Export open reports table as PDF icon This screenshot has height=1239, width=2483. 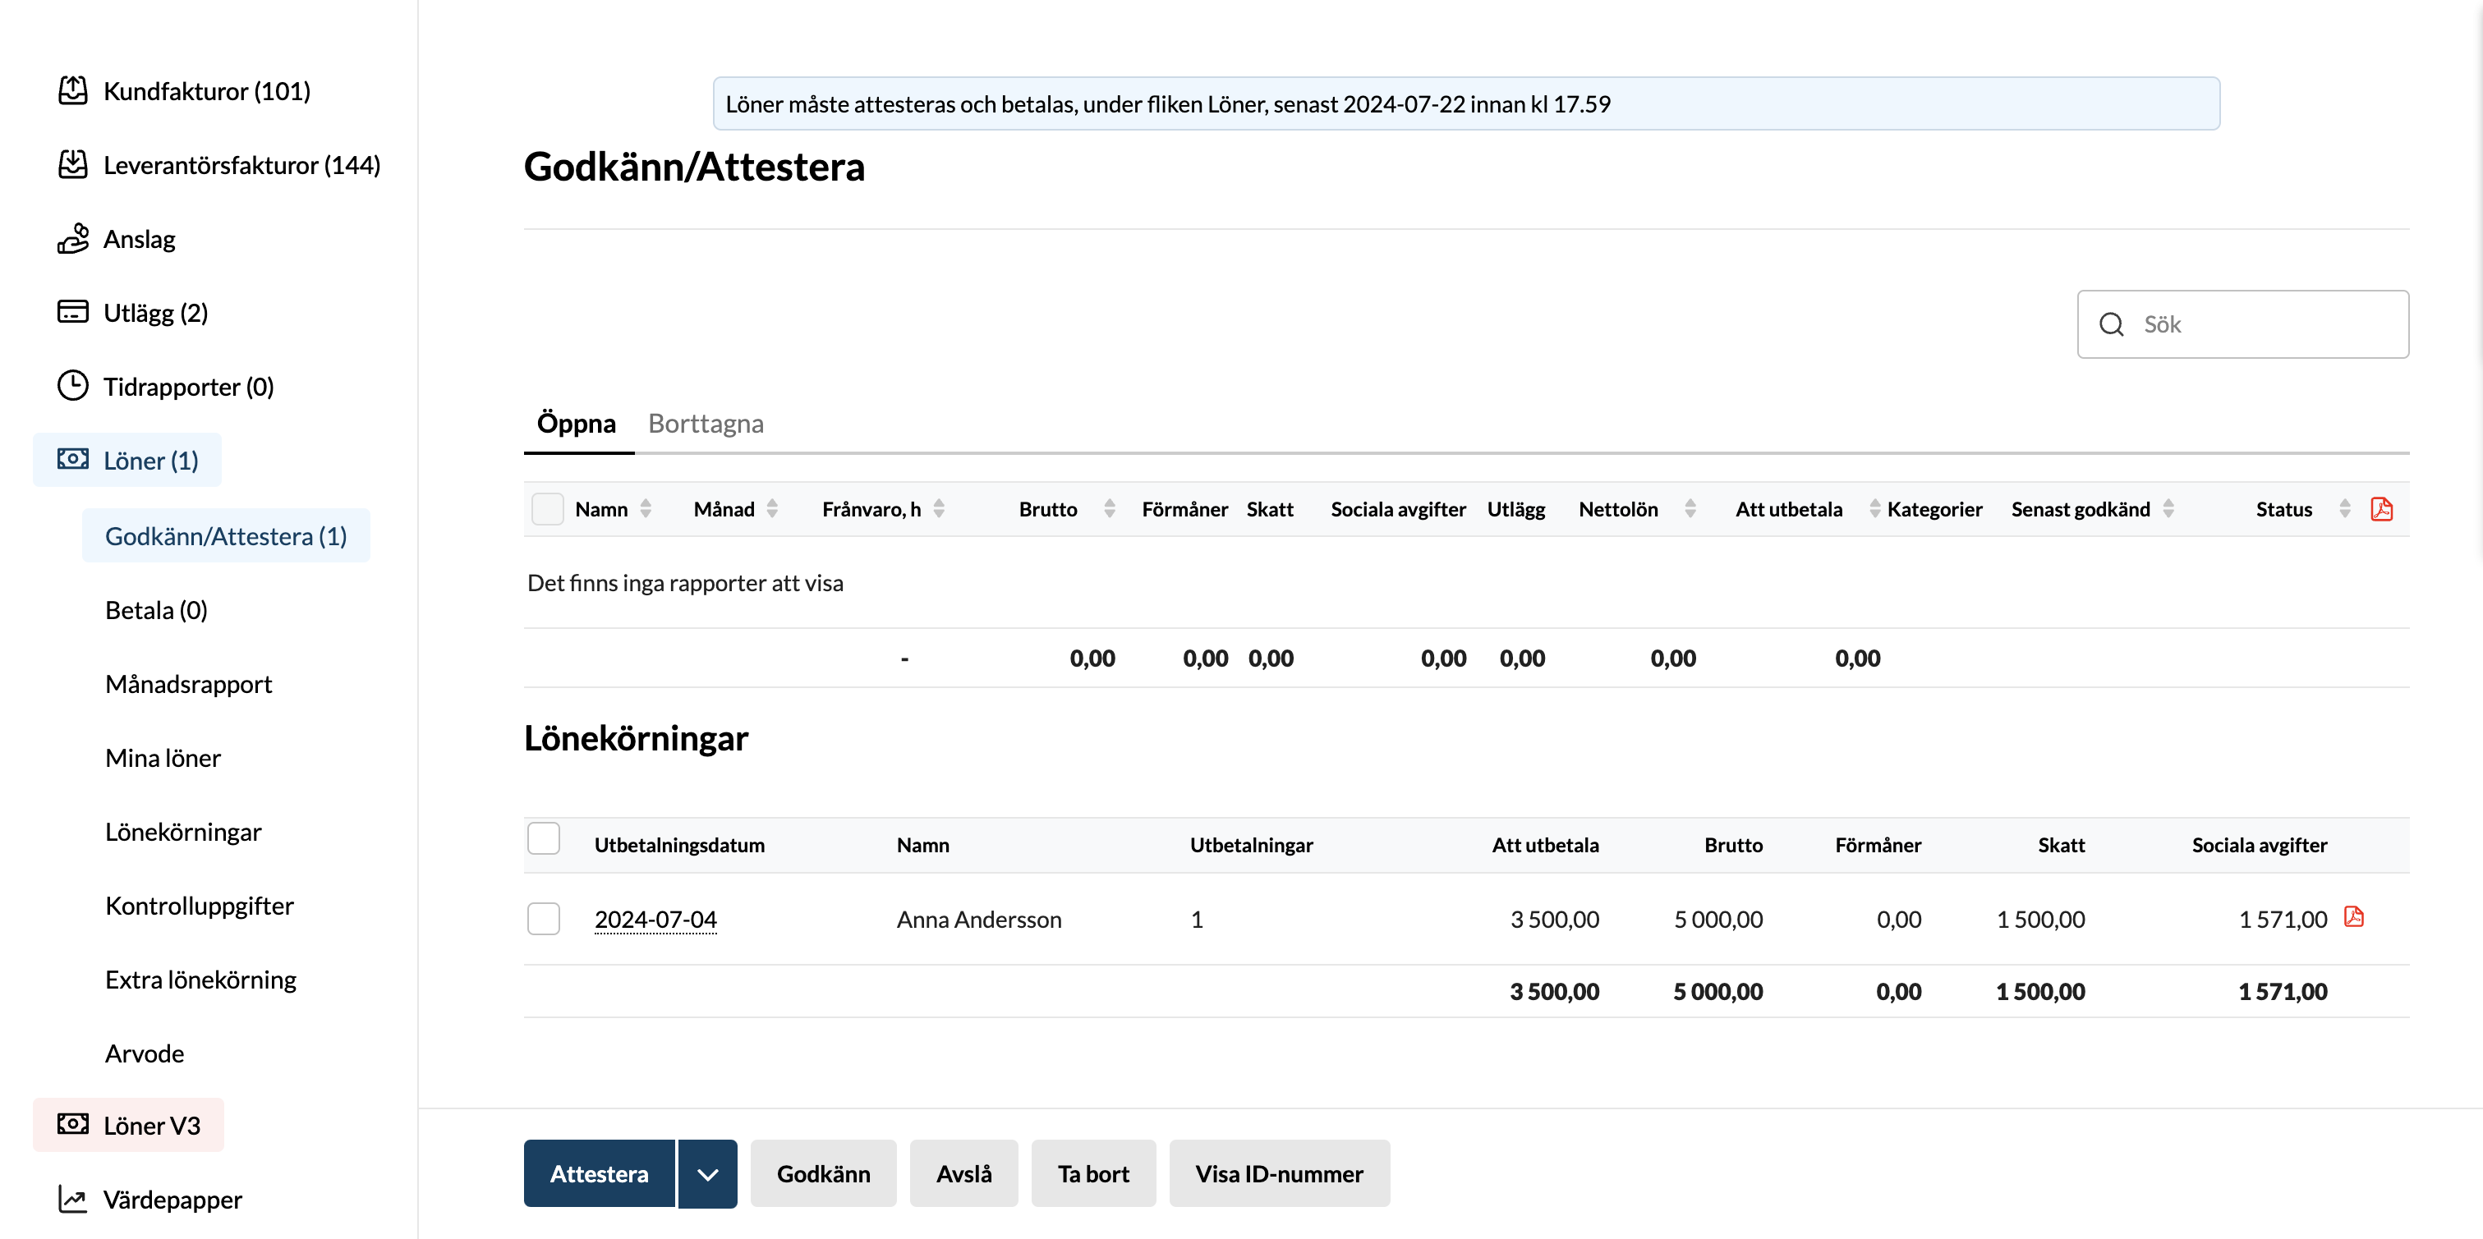(2381, 509)
